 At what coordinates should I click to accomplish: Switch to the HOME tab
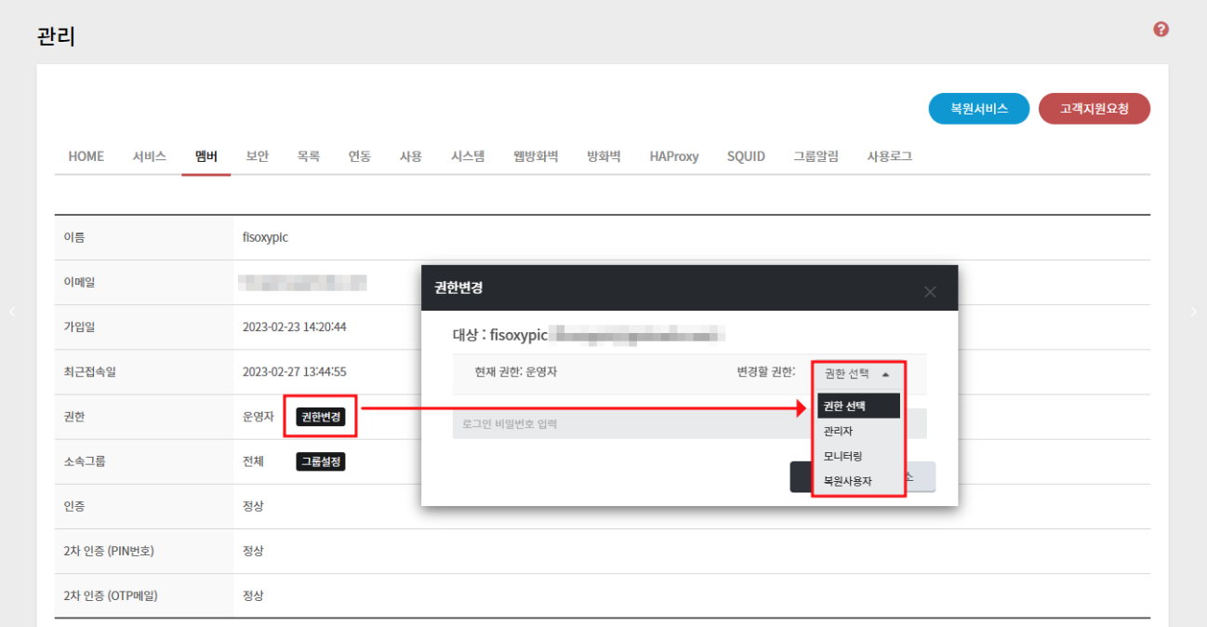tap(86, 156)
